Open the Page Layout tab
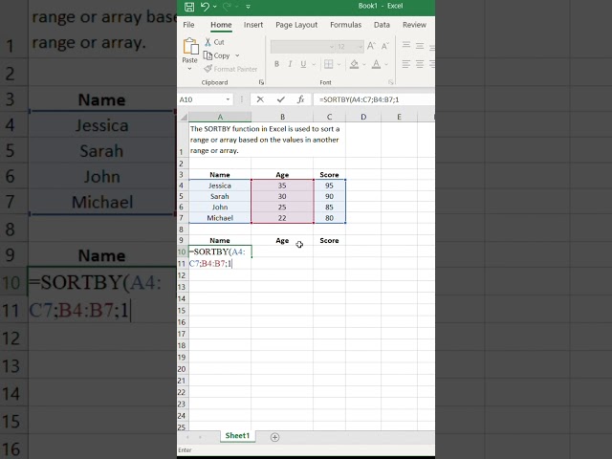The width and height of the screenshot is (612, 459). pyautogui.click(x=296, y=25)
